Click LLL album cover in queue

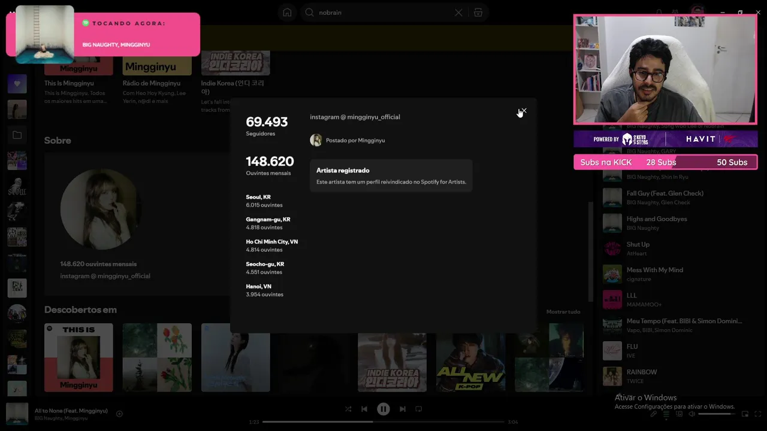point(612,300)
